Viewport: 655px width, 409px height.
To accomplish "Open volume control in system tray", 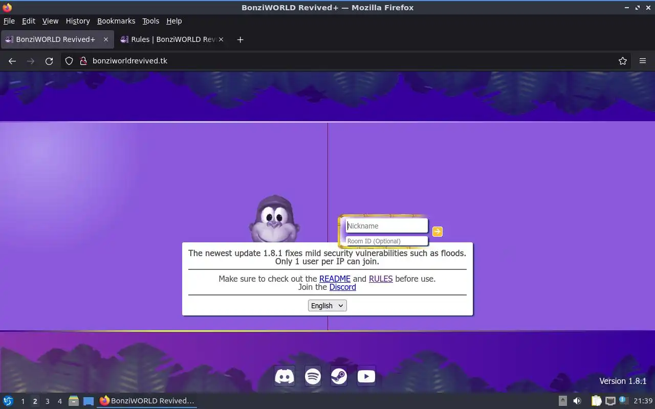I will [577, 401].
